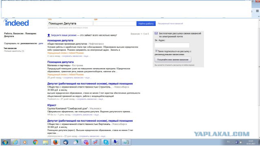Open Windows Explorer folder on the taskbar

[45, 142]
